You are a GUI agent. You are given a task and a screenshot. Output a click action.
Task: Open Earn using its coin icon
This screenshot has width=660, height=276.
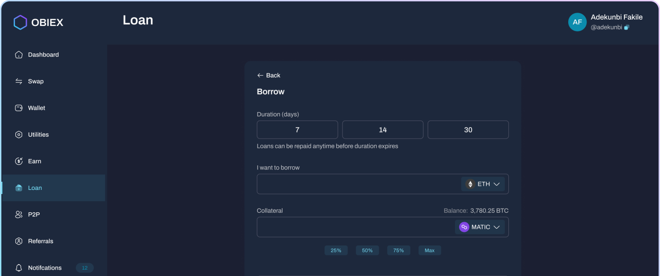tap(19, 161)
